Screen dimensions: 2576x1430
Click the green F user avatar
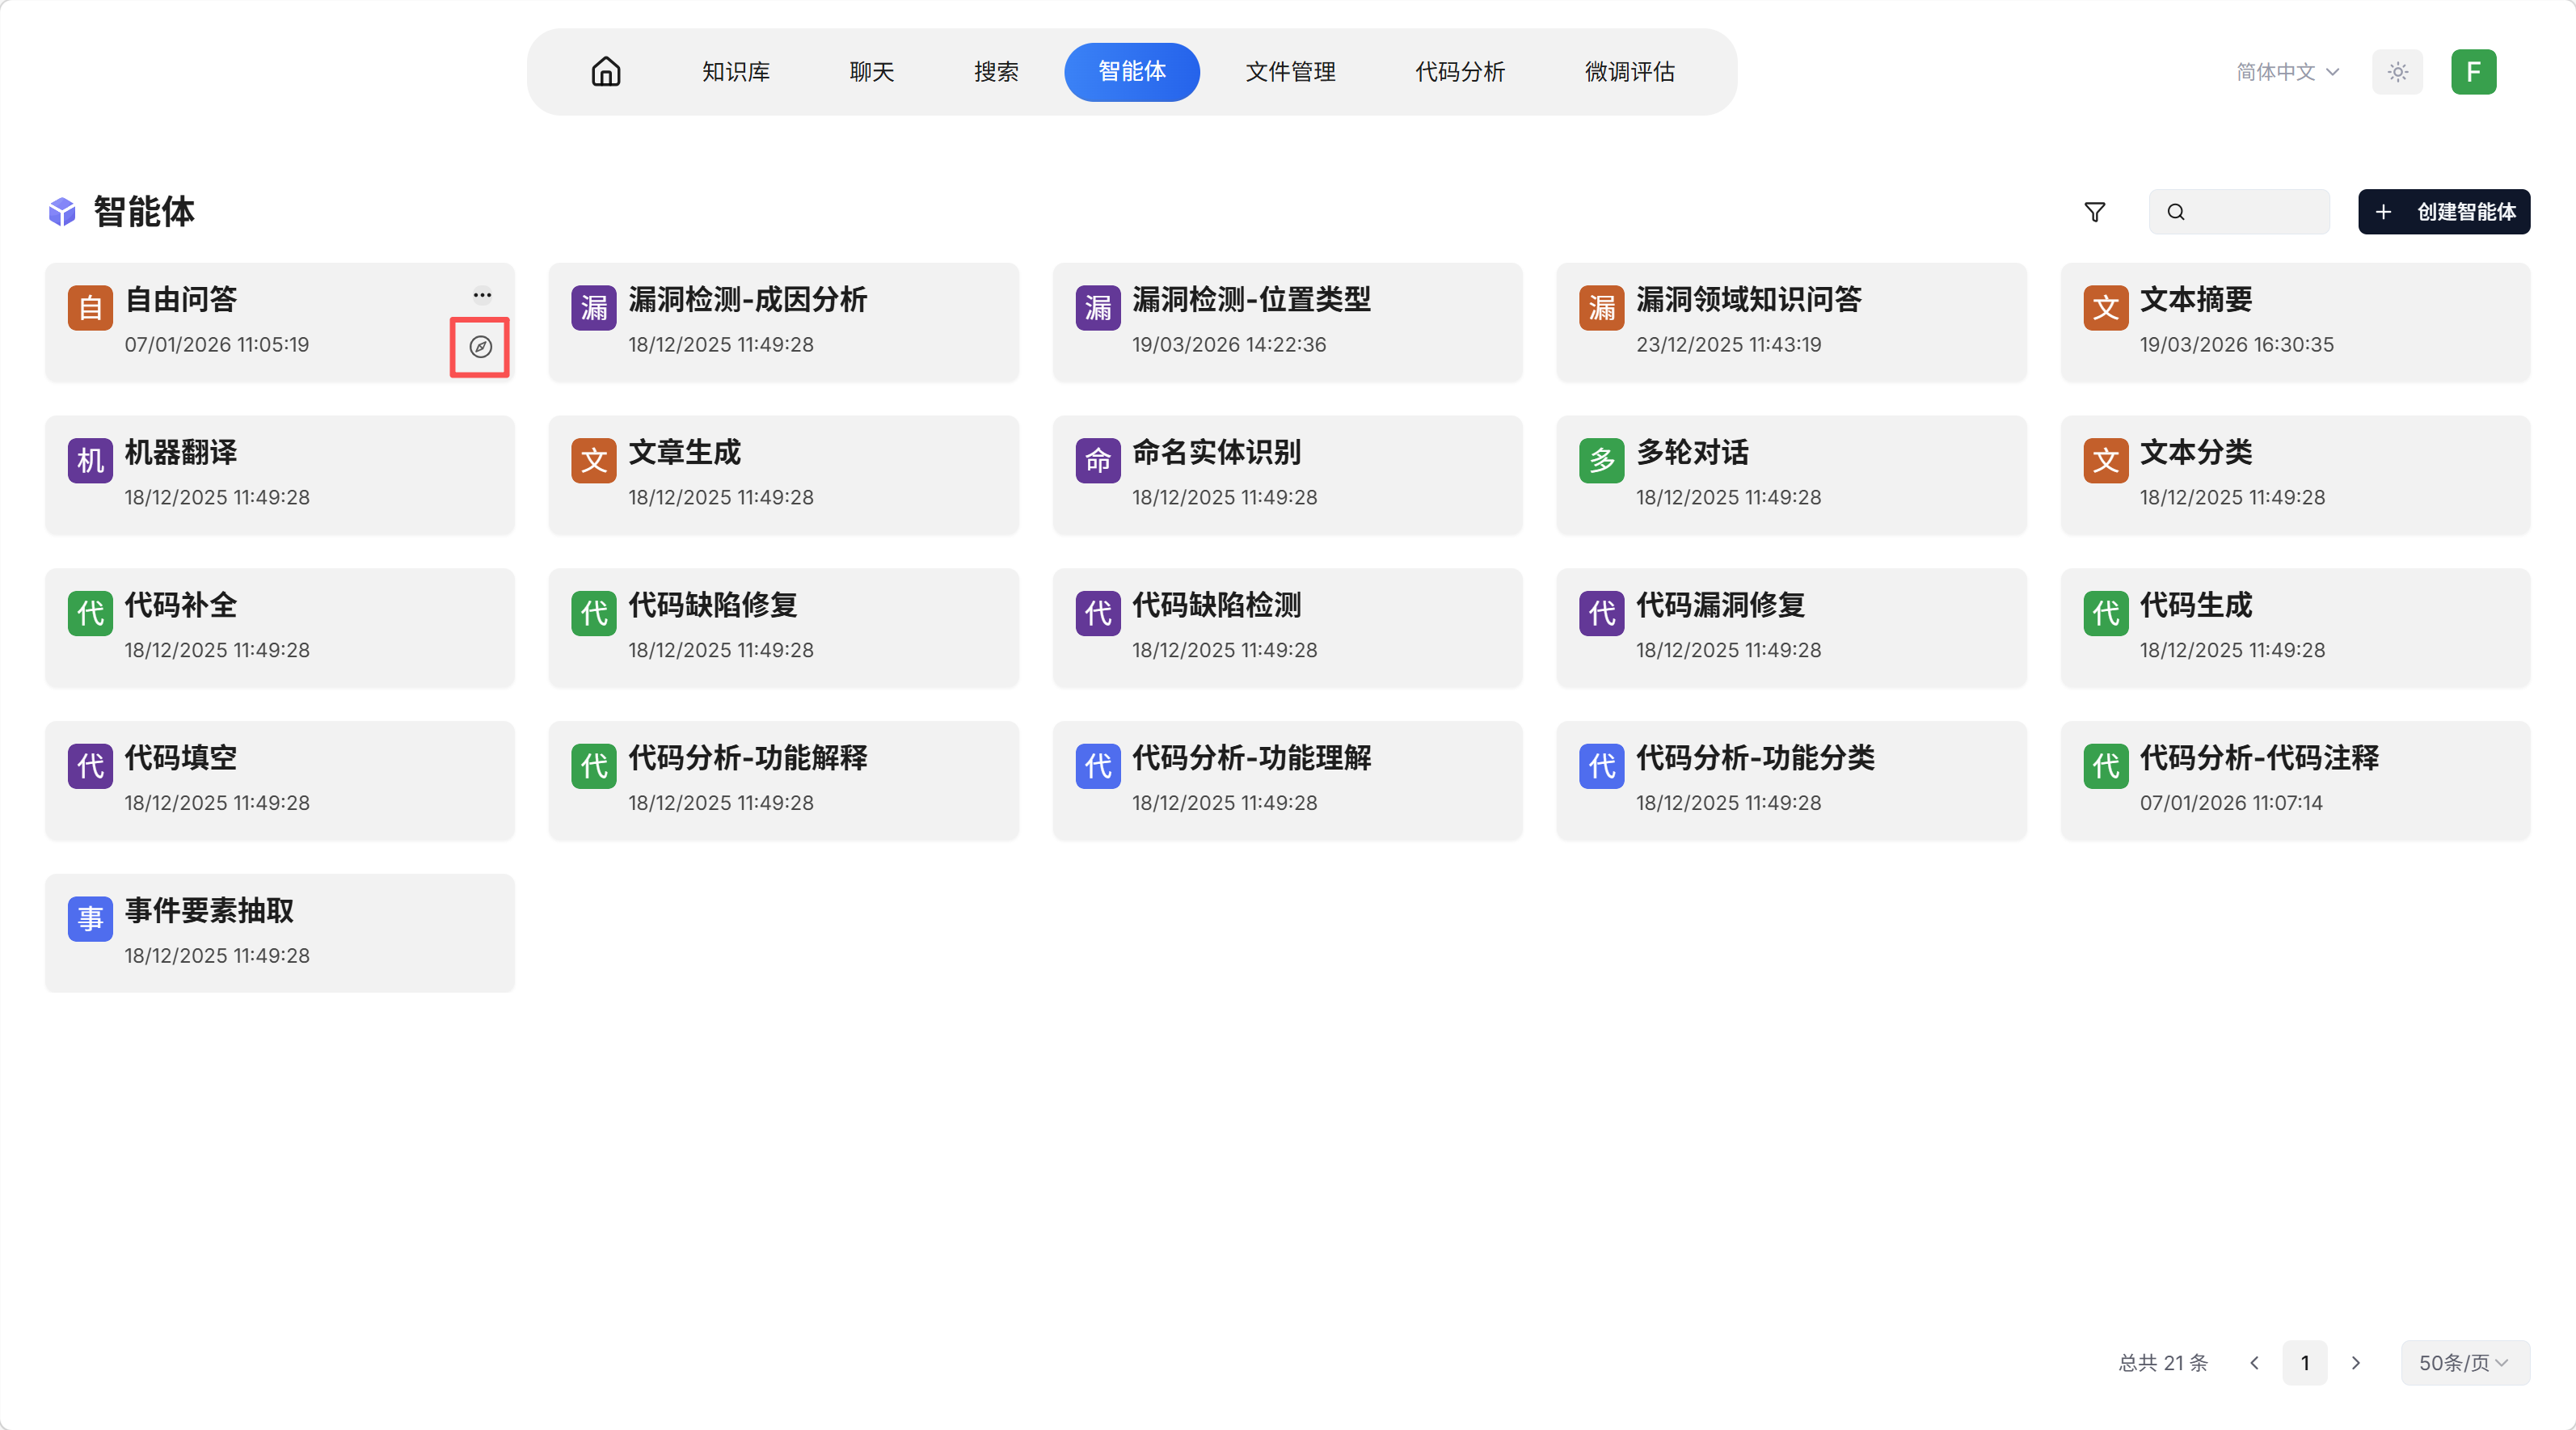click(x=2473, y=72)
